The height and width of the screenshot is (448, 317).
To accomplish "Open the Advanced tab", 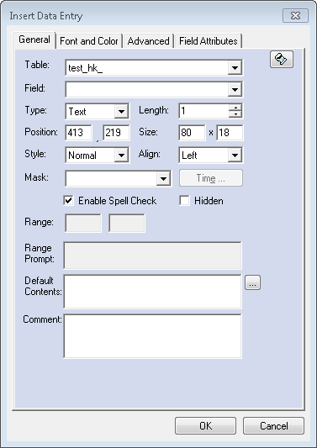I will coord(148,41).
